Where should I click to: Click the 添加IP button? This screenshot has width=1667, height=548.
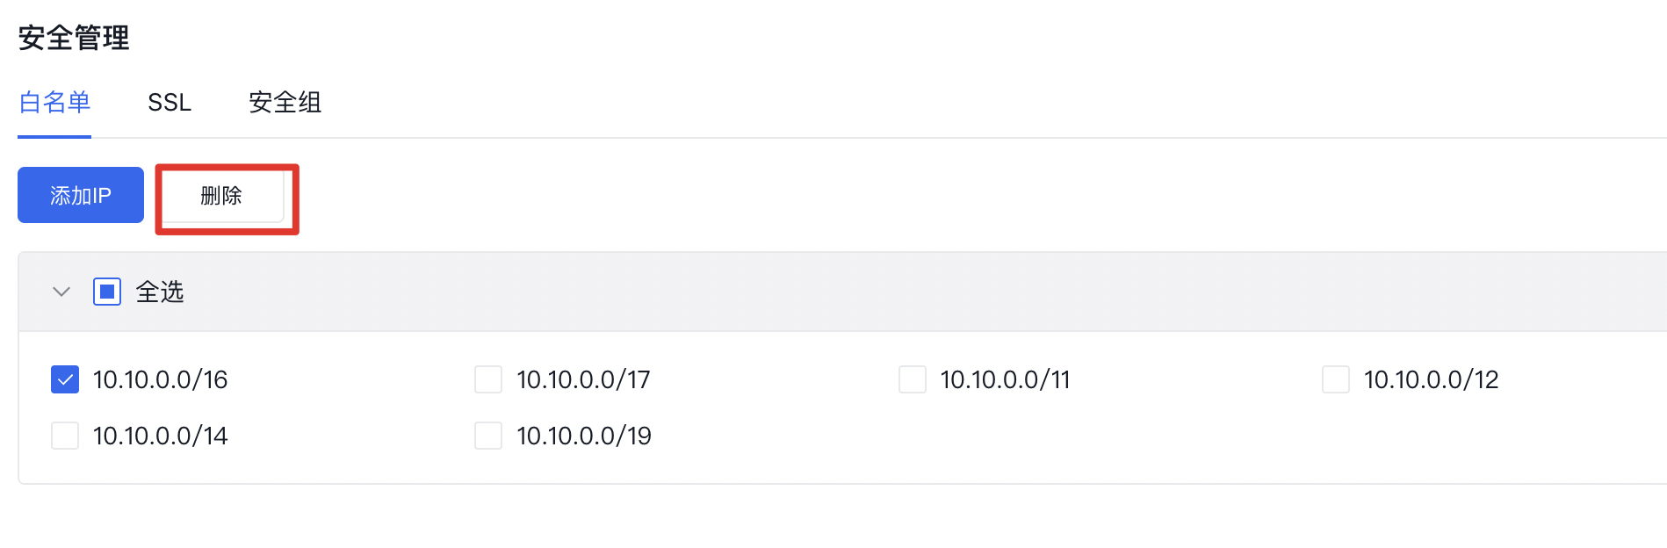pos(81,195)
